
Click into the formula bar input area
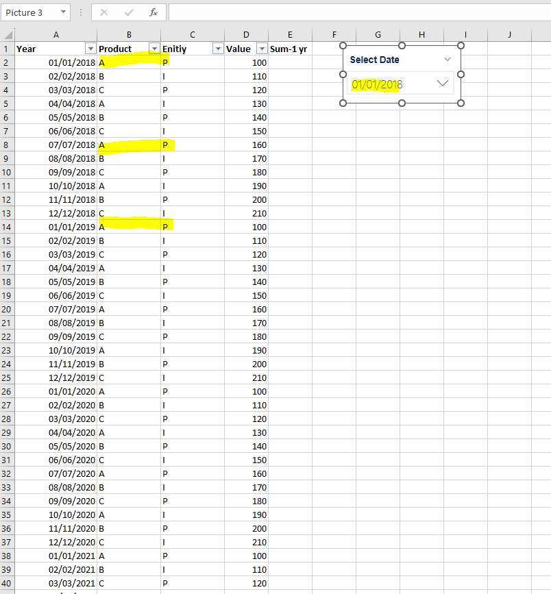pyautogui.click(x=360, y=12)
